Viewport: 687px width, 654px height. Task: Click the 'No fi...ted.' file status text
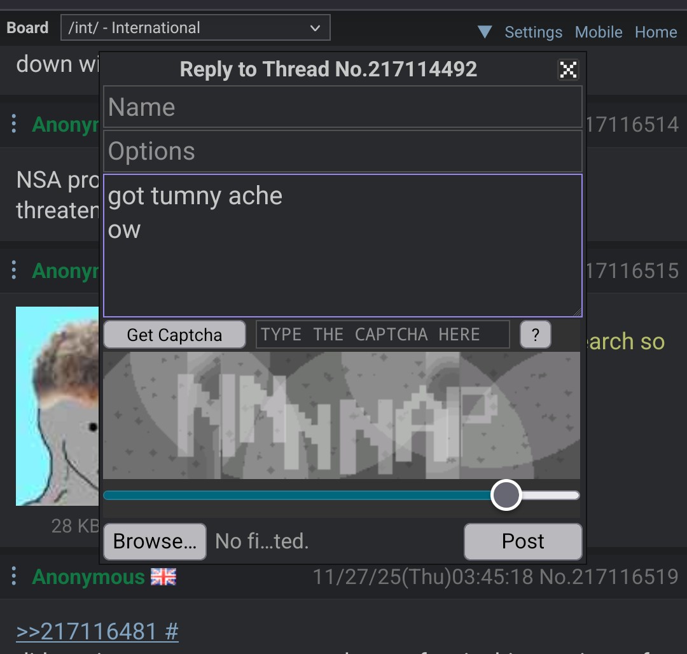pos(262,541)
